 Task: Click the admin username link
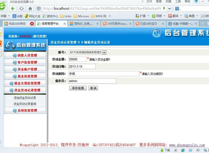(25, 36)
